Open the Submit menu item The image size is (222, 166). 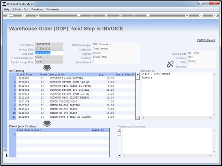16,9
